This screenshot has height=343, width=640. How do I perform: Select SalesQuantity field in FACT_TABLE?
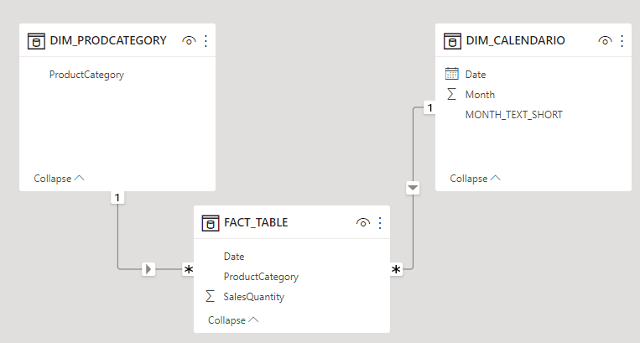point(254,297)
